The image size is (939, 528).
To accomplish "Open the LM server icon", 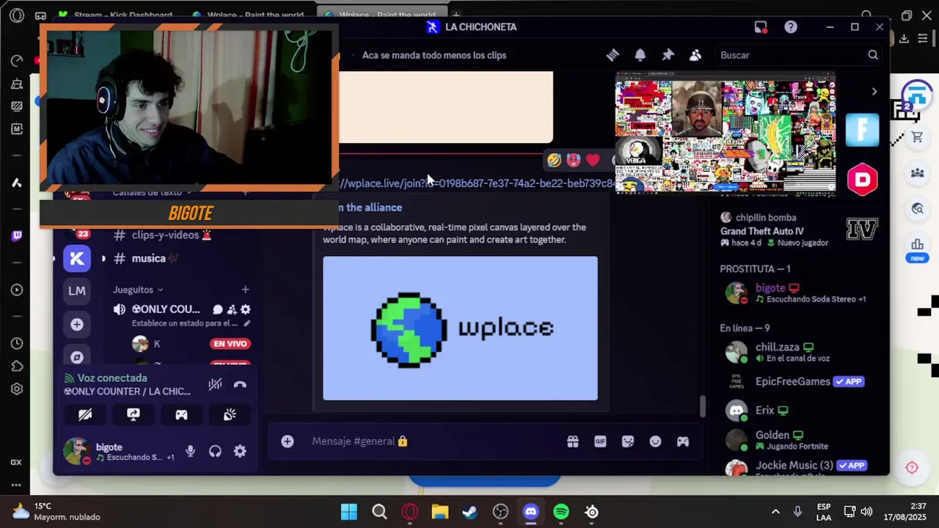I will pos(77,290).
